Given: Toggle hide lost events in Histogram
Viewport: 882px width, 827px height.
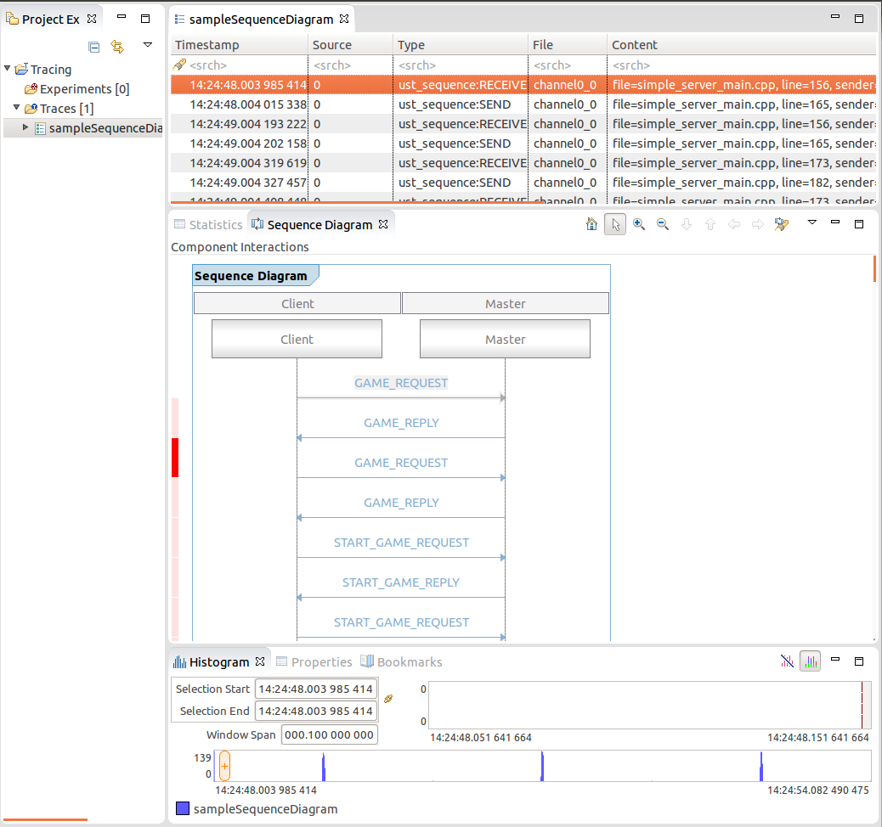Looking at the screenshot, I should coord(787,662).
